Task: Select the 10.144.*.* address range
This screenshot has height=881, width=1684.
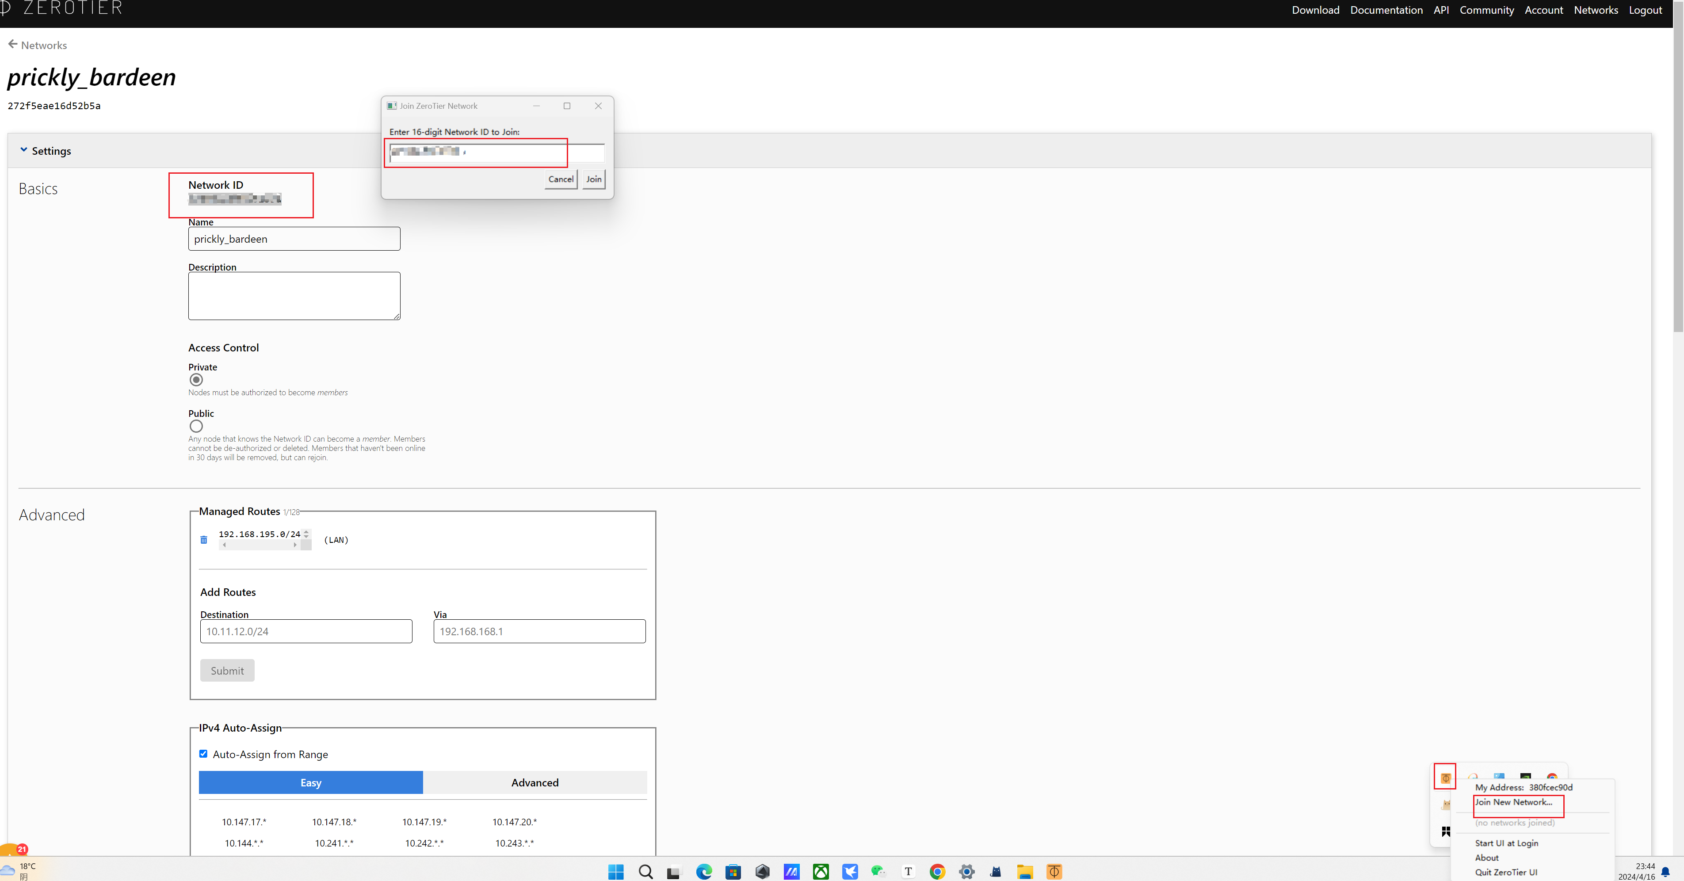Action: tap(244, 843)
